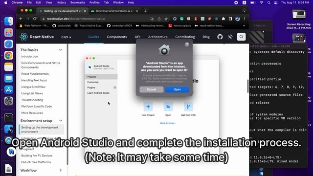Open the API nav tab
This screenshot has height=176, width=313.
(x=137, y=37)
